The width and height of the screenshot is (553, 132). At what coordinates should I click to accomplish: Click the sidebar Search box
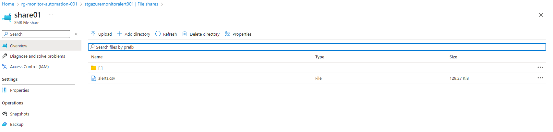(36, 34)
